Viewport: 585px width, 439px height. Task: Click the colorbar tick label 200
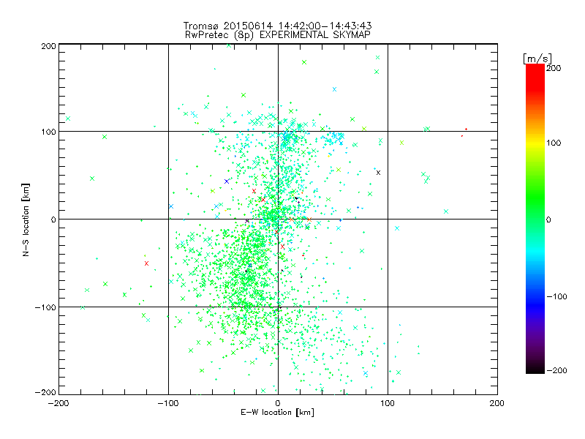[x=554, y=68]
